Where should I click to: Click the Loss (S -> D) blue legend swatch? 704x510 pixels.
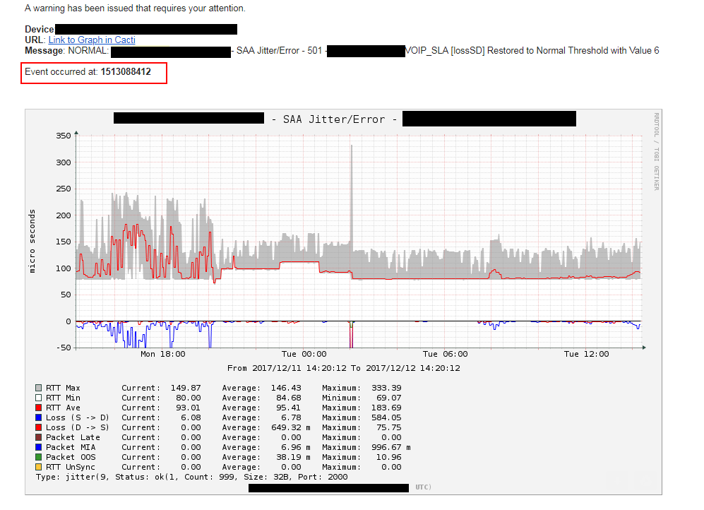(37, 417)
